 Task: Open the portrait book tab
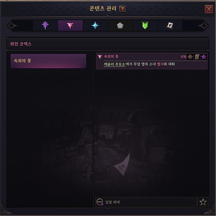click(170, 26)
